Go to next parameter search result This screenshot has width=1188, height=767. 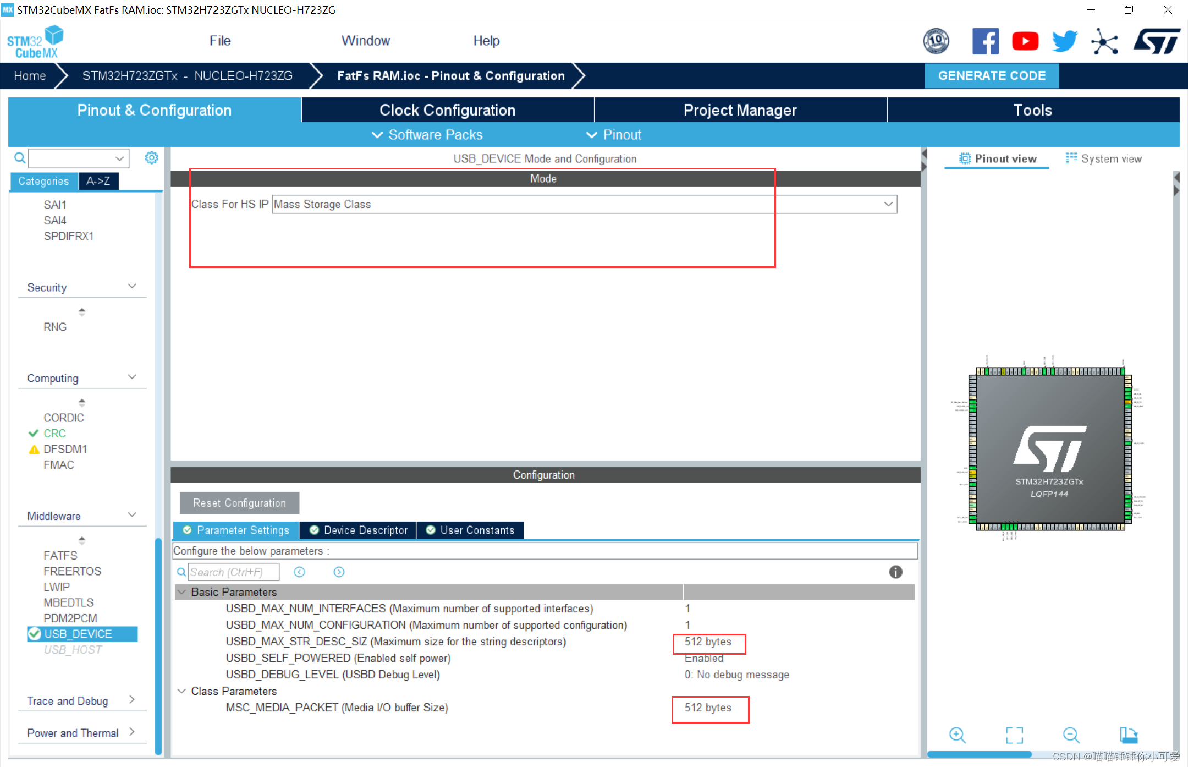339,572
